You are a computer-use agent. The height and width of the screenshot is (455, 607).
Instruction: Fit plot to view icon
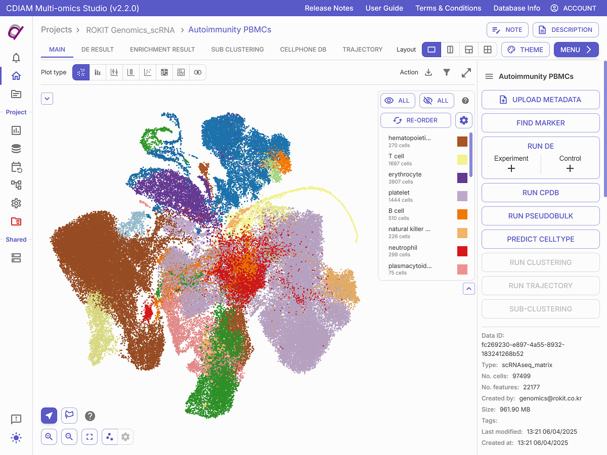(90, 437)
